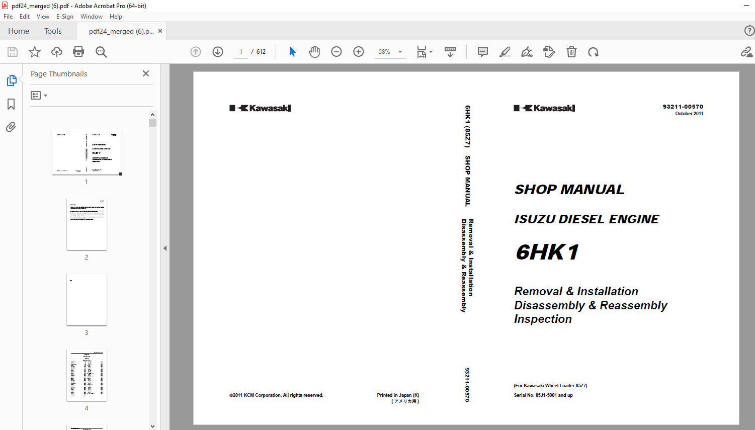Select the pdf24_merged (6).p... document tab
The image size is (755, 430).
pyautogui.click(x=121, y=31)
